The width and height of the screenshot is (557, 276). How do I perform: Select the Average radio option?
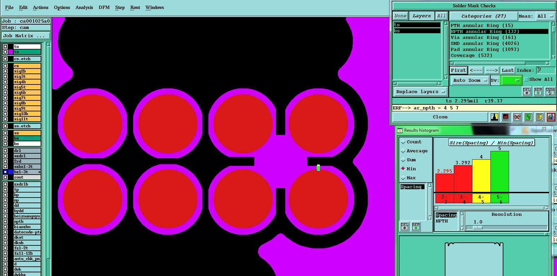[403, 151]
